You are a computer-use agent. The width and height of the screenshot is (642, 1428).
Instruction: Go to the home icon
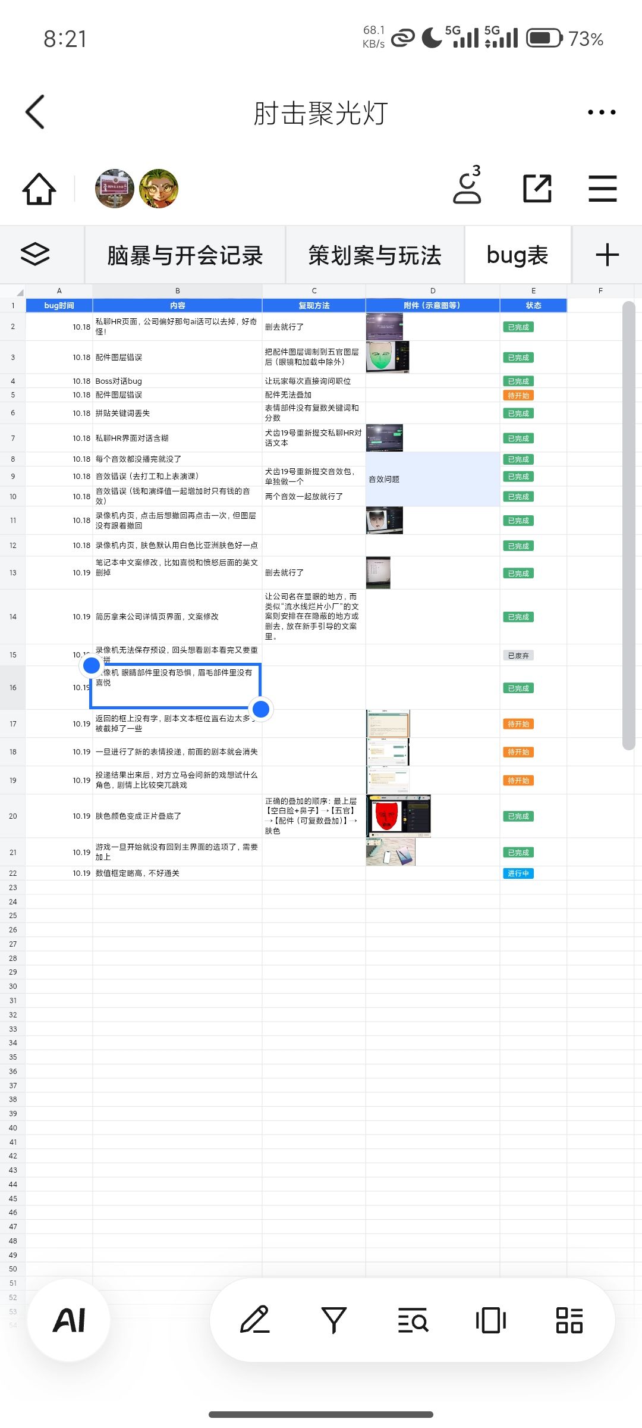[39, 189]
